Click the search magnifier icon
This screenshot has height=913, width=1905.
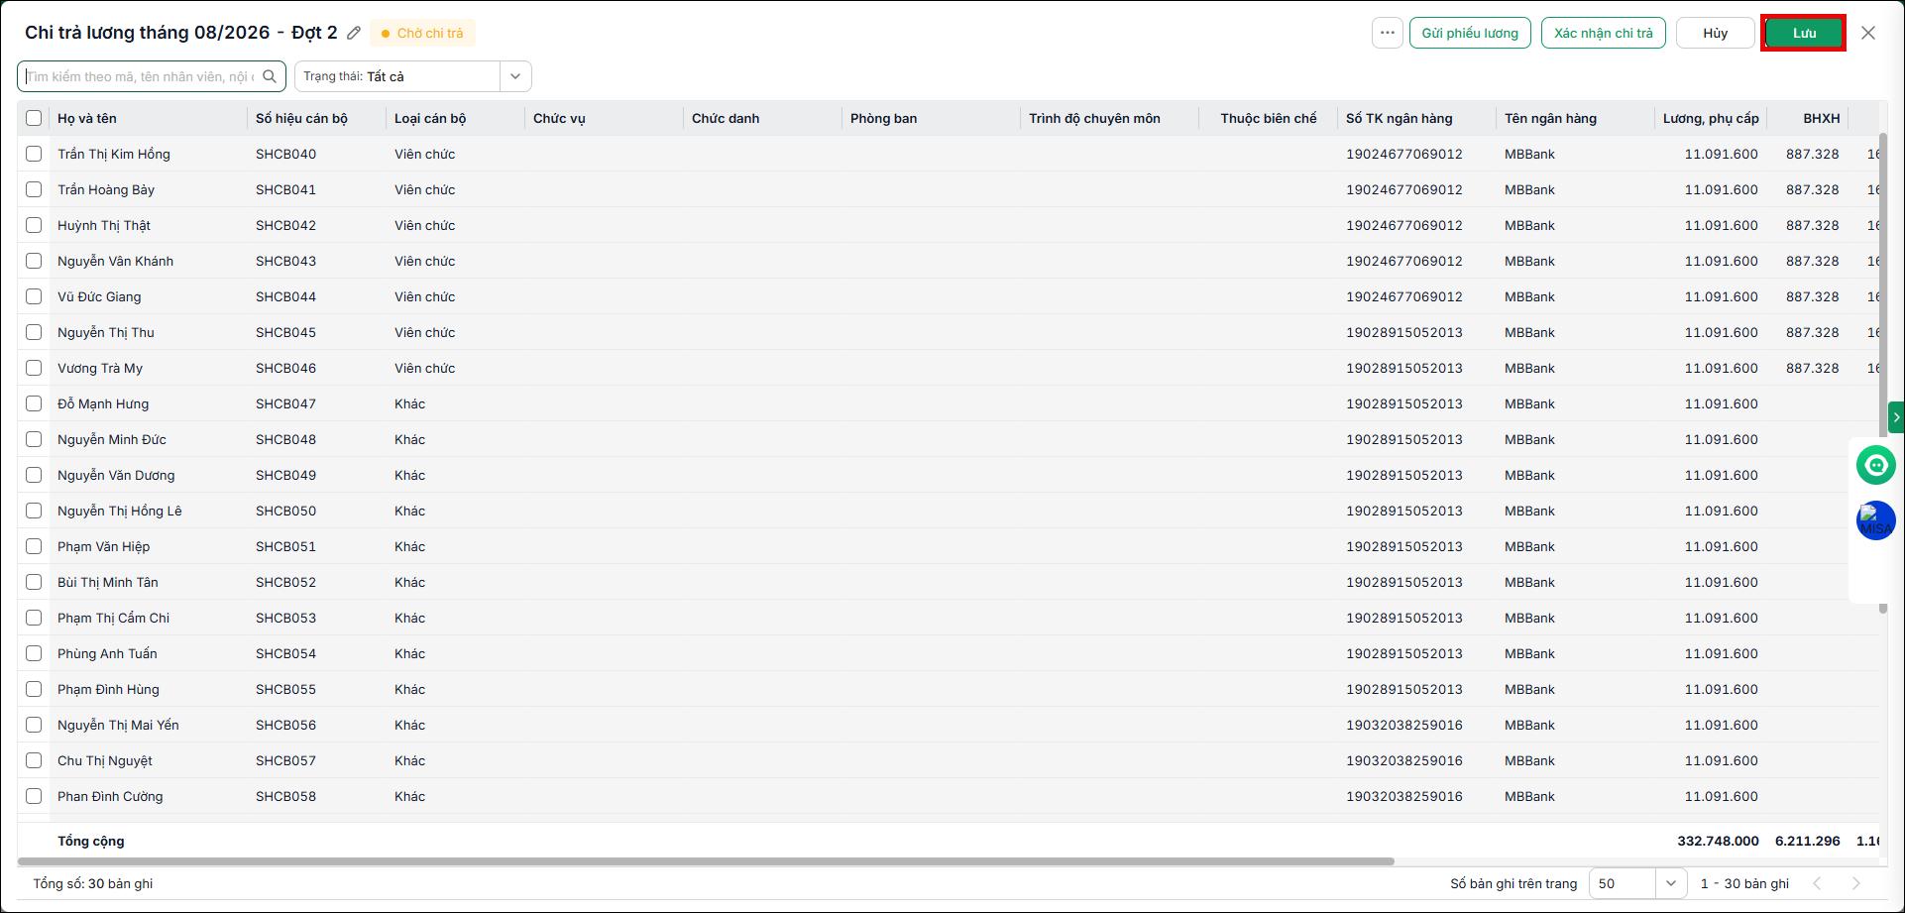[270, 76]
